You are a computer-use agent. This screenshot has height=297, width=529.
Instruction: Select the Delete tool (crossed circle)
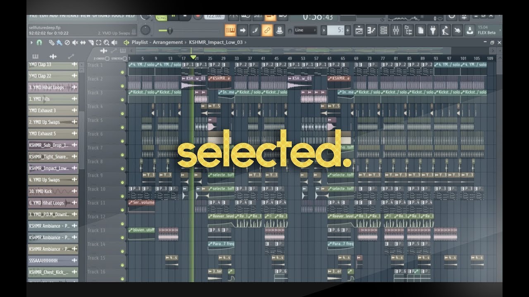pyautogui.click(x=67, y=42)
